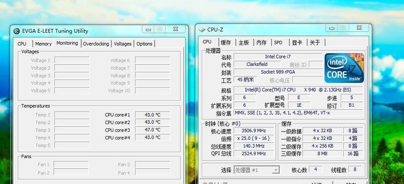Switch to Options tab in E-LEET

[x=144, y=44]
